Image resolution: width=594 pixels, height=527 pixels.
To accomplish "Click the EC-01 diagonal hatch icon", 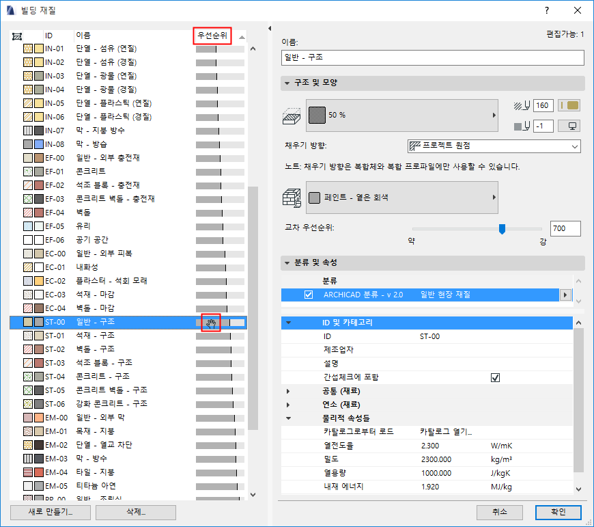I will [28, 267].
